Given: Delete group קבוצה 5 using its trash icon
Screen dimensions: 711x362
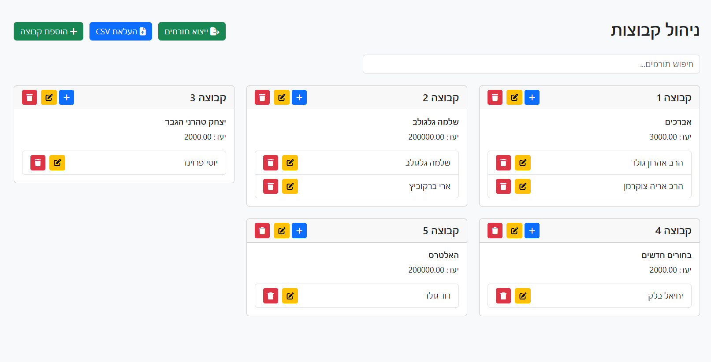Looking at the screenshot, I should tap(261, 230).
